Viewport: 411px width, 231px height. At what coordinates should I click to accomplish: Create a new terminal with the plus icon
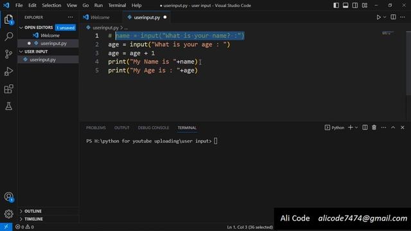(350, 128)
